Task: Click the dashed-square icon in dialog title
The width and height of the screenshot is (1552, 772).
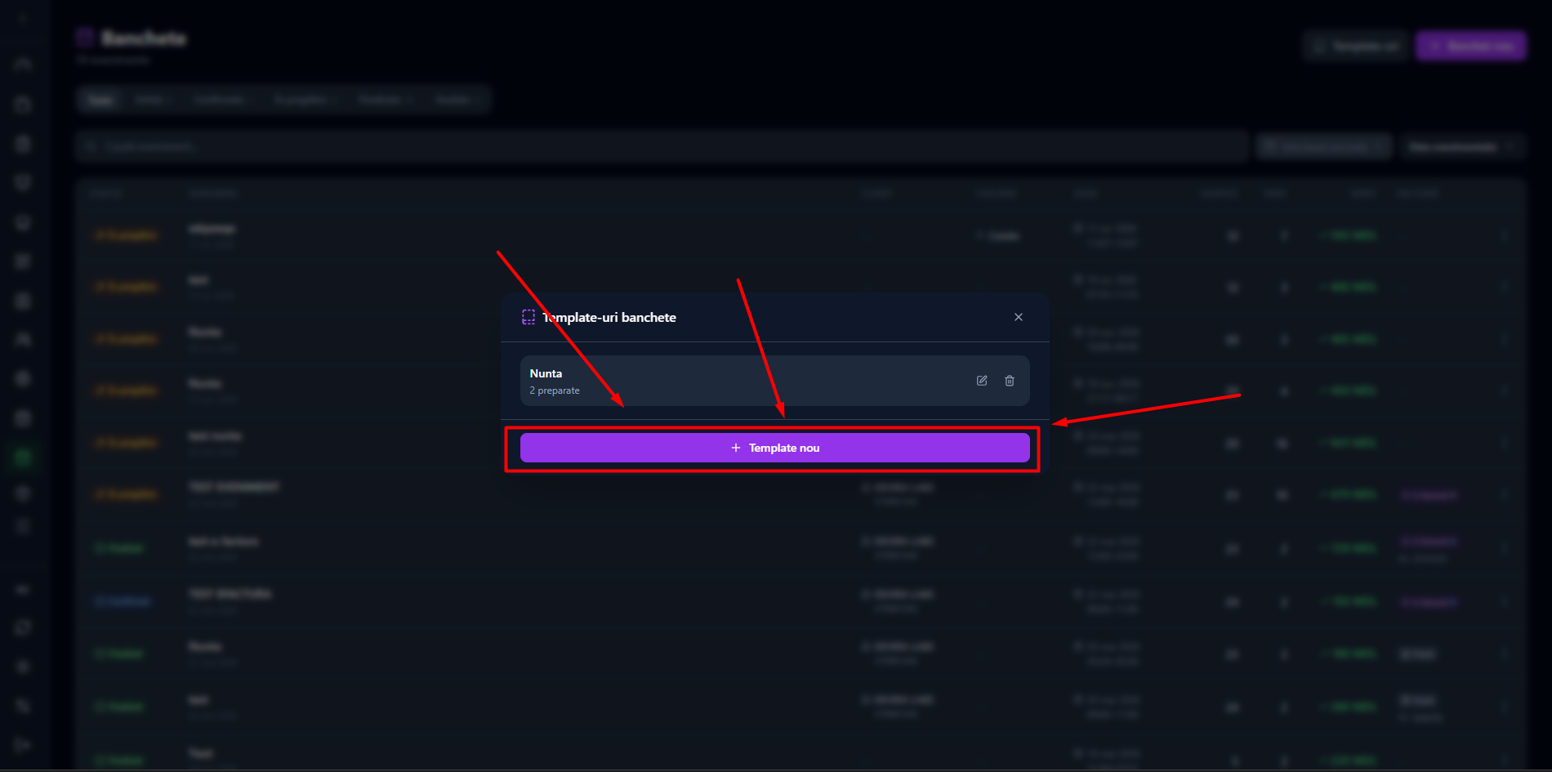Action: click(x=528, y=317)
